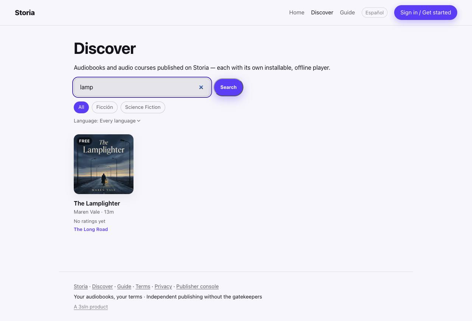Open the Guide nav item
Image resolution: width=472 pixels, height=321 pixels.
pos(347,13)
